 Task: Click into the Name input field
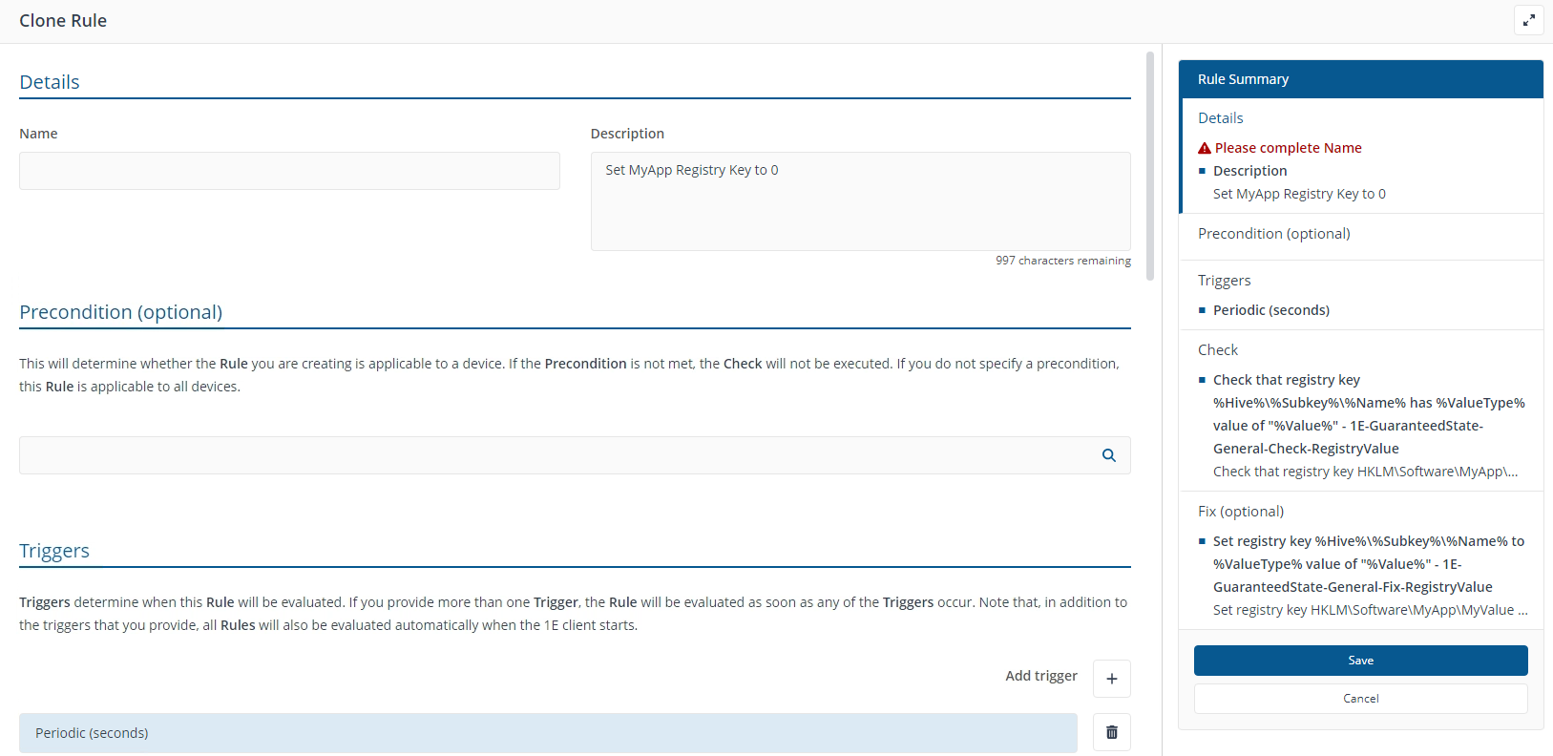(289, 171)
